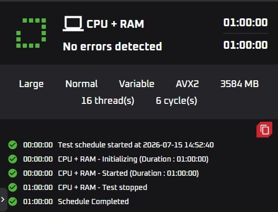Click green checkmark beside Started entry
278x212 pixels.
coord(13,173)
